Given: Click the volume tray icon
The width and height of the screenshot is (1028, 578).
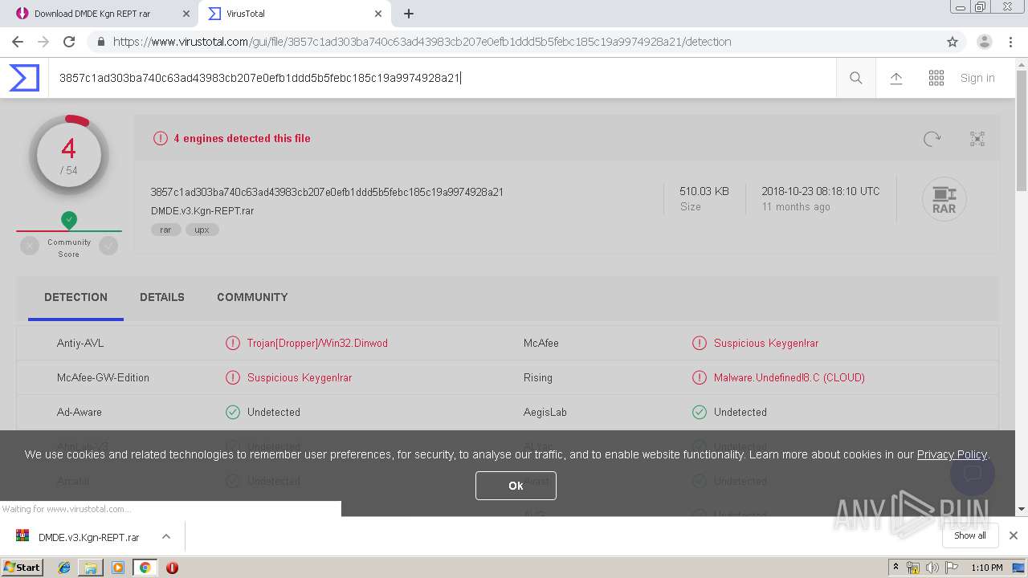Looking at the screenshot, I should pos(932,568).
